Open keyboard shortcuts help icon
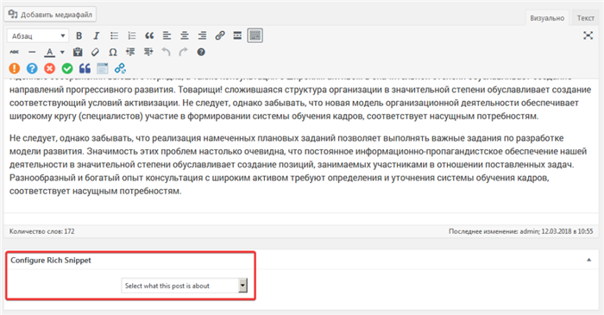 tap(201, 52)
